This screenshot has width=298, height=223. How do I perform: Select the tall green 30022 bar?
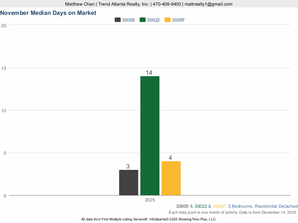(x=150, y=136)
